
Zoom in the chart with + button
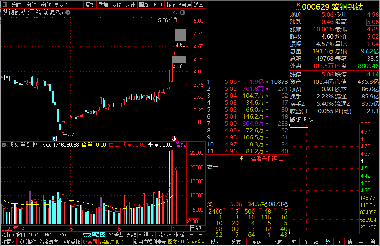tap(191, 235)
